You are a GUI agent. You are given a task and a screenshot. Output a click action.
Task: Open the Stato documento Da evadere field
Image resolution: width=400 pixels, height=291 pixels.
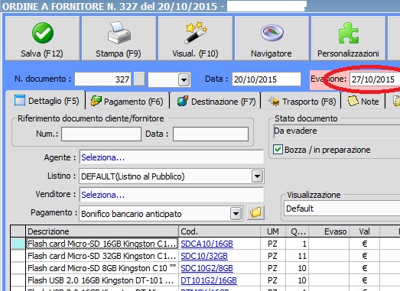(x=337, y=131)
